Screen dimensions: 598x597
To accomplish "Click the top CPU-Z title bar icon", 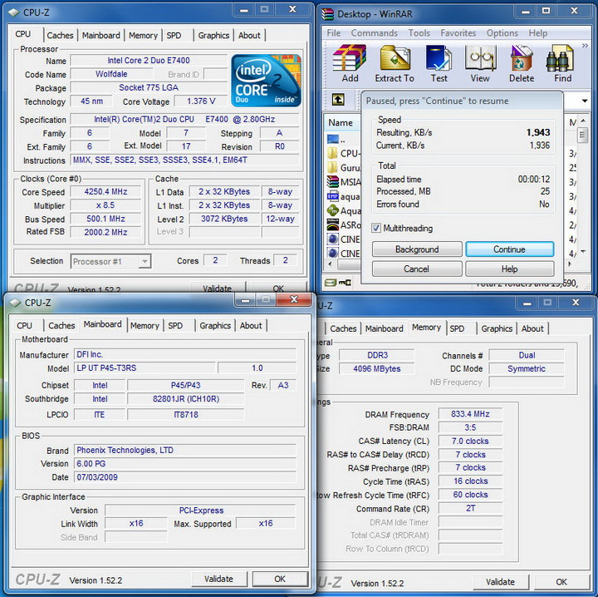I will (14, 12).
